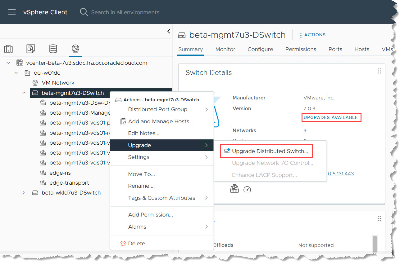The height and width of the screenshot is (263, 400).
Task: Switch to the Summary tab
Action: pyautogui.click(x=191, y=49)
